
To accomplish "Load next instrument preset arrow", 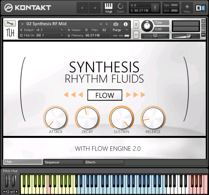I will coord(107,24).
